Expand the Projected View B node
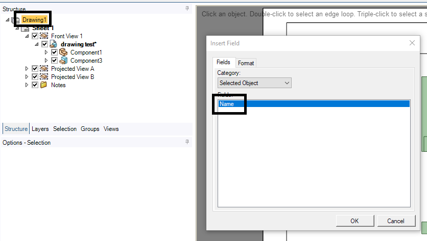The image size is (427, 241). coord(27,77)
